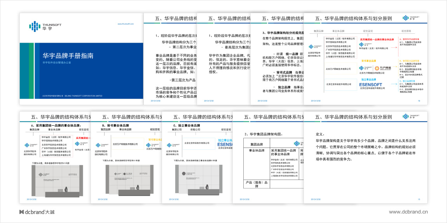Select the 华宇品牌手册指南 cover title
The height and width of the screenshot is (223, 447).
click(68, 55)
